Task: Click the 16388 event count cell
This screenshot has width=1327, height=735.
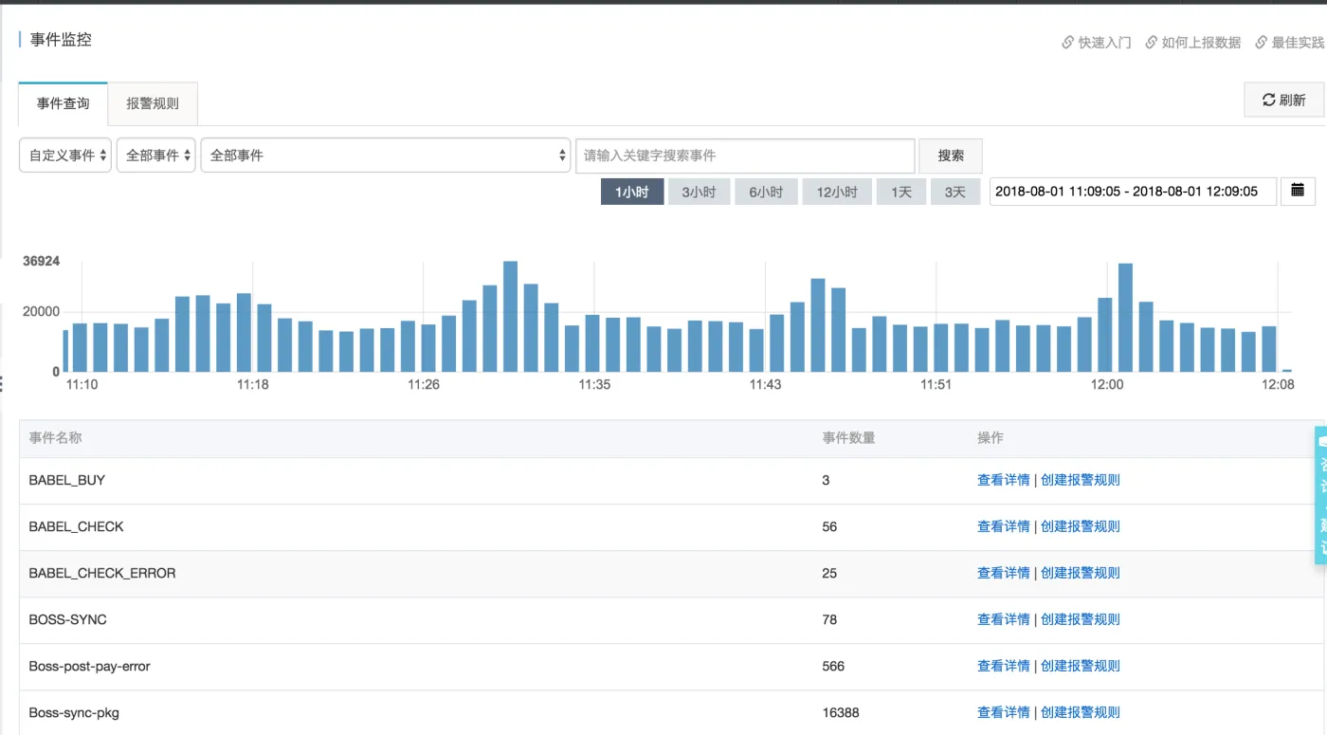Action: coord(841,712)
